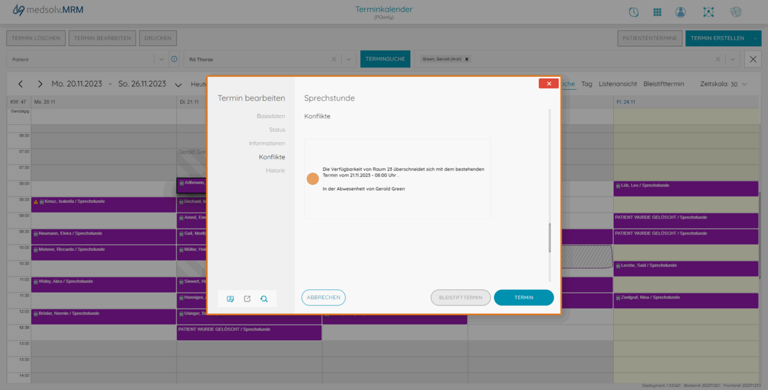
Task: Go to previous week with left arrow
Action: (20, 84)
